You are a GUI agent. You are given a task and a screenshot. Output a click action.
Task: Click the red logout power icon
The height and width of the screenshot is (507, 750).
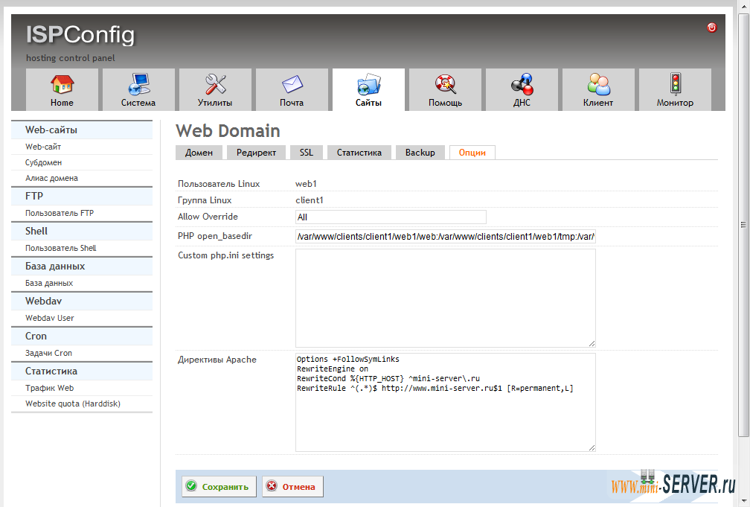click(712, 28)
